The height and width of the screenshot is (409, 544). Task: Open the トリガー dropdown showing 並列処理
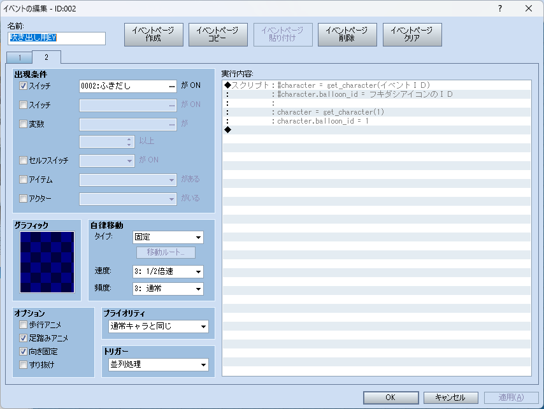click(159, 364)
